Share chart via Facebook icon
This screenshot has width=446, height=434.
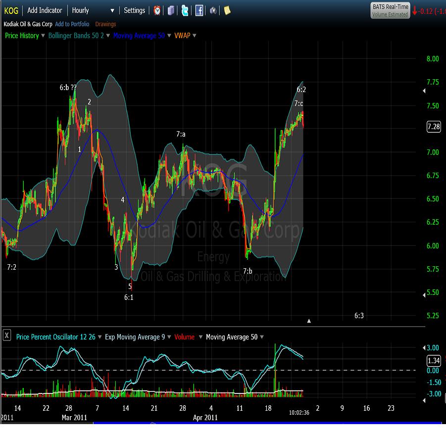199,10
